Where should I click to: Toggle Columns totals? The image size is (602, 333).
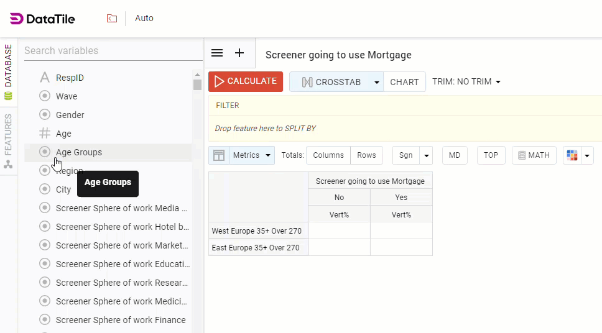(x=328, y=155)
